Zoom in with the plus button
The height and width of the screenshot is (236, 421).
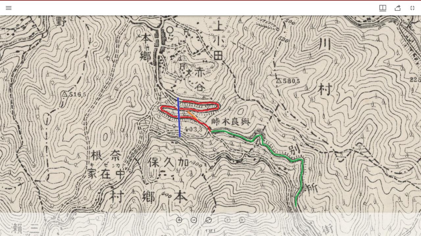179,220
